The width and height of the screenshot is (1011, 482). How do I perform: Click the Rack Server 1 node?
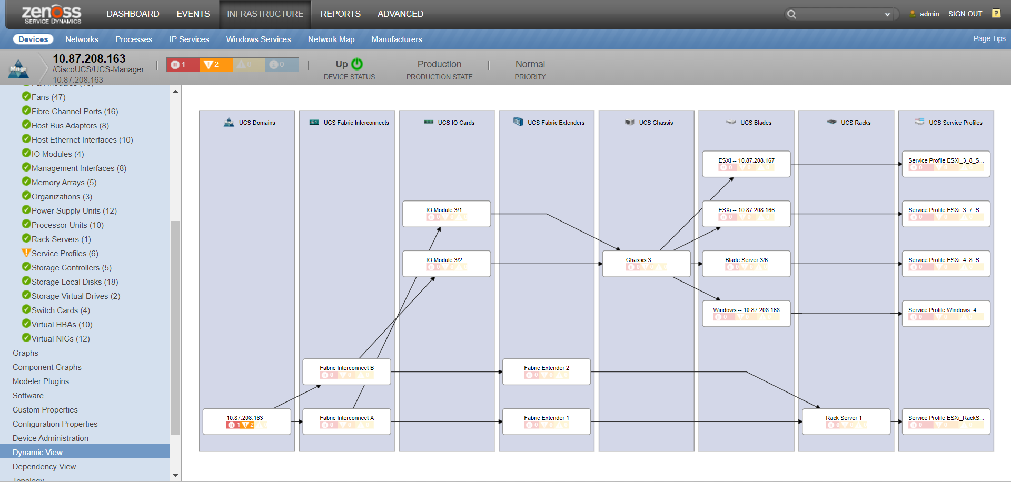pos(846,421)
